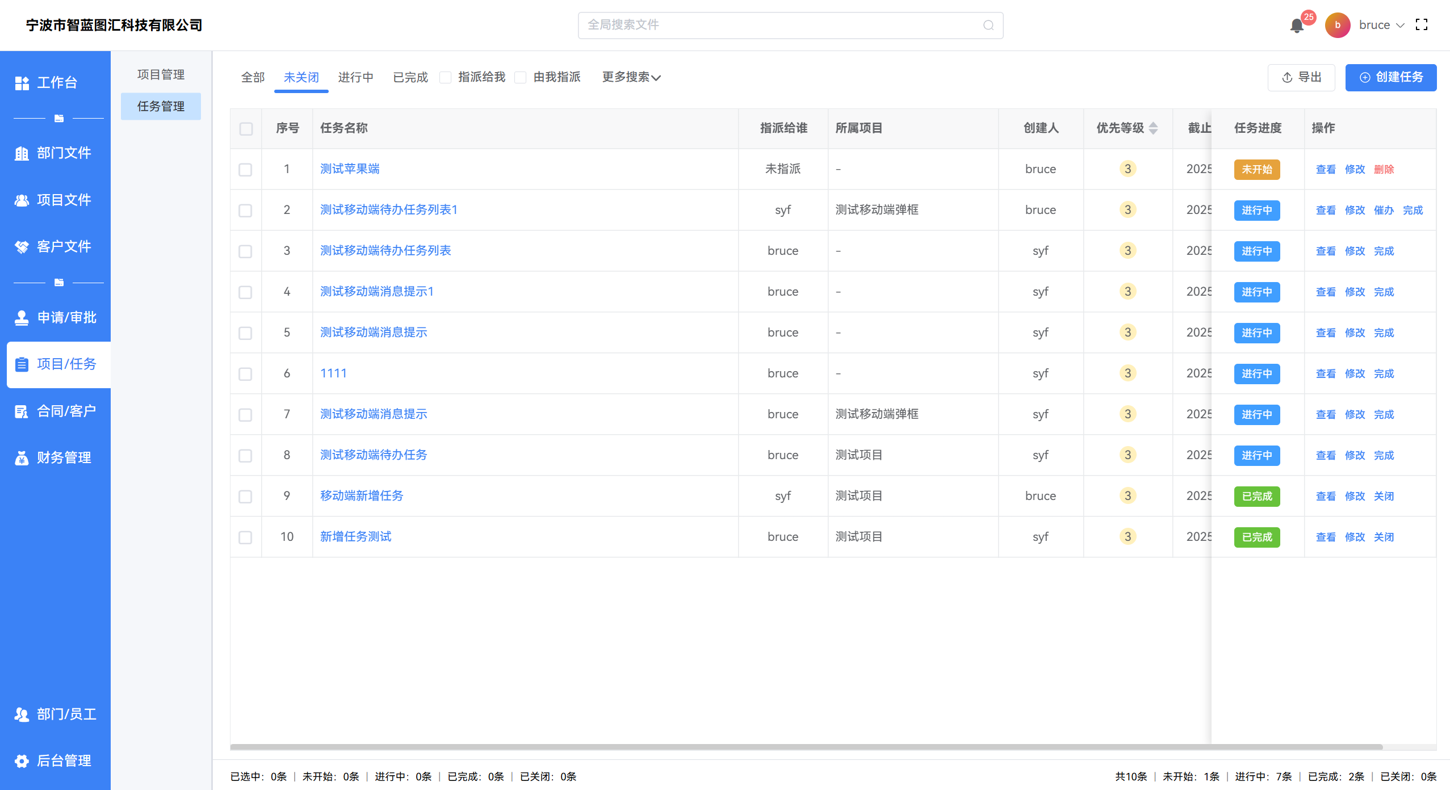Select 项目管理 submenu item

[x=161, y=74]
